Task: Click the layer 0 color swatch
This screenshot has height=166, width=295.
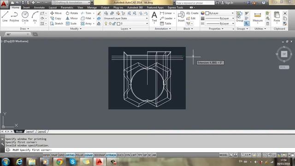Action: 118,24
